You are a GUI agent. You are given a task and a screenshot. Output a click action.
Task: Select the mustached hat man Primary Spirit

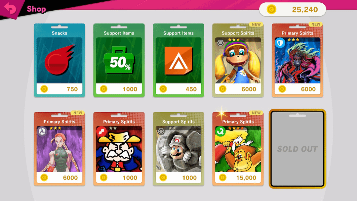[x=119, y=149]
